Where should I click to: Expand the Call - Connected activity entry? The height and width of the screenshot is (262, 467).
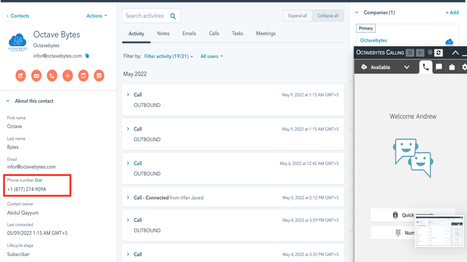pyautogui.click(x=128, y=198)
